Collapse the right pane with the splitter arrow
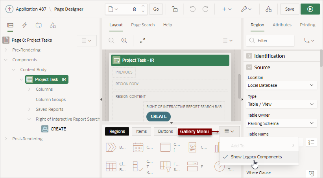This screenshot has height=178, width=323. [242, 99]
